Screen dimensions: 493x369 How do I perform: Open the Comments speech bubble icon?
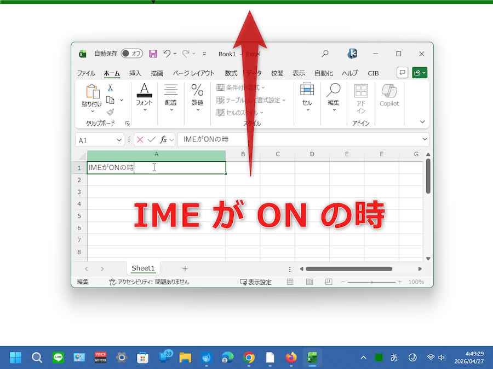(402, 73)
